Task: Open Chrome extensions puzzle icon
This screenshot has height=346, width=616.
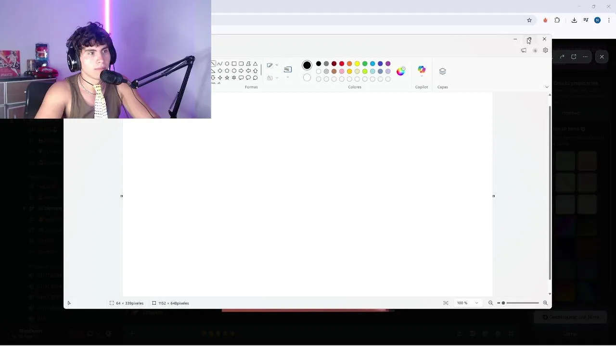Action: tap(557, 20)
